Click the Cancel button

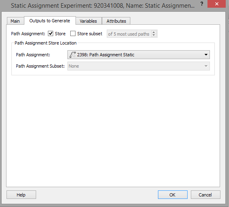[205, 194]
